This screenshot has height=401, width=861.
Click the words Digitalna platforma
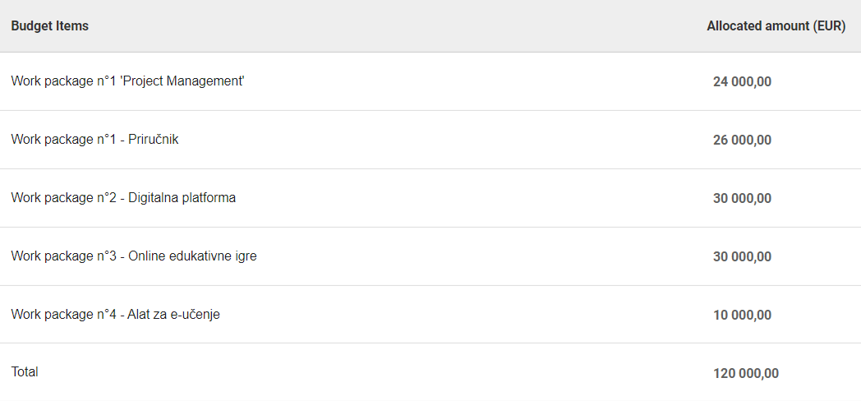(x=182, y=198)
